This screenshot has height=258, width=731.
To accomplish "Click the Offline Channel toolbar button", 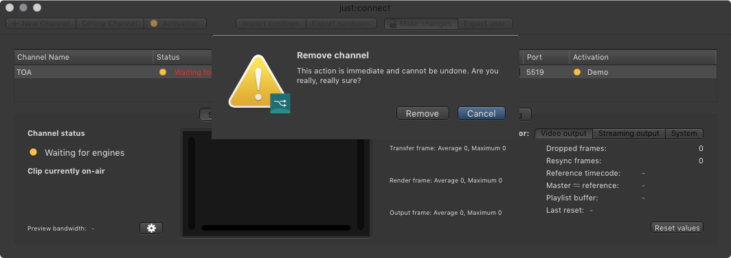I will [x=109, y=23].
